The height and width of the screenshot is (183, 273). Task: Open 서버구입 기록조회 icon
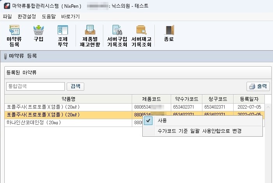coord(117,35)
